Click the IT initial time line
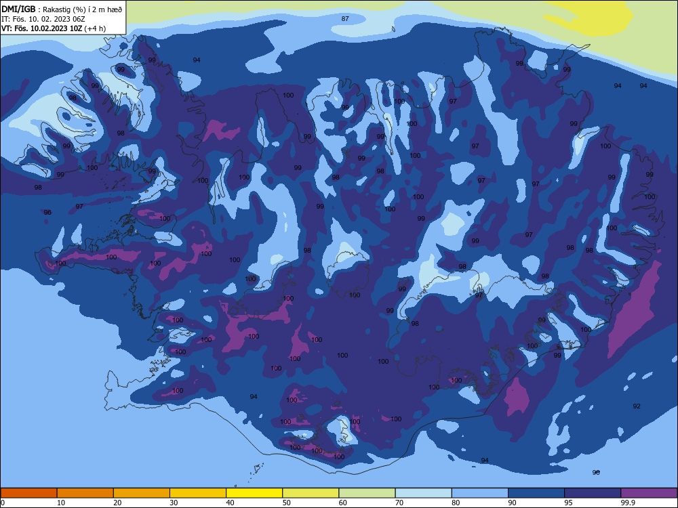 point(43,19)
